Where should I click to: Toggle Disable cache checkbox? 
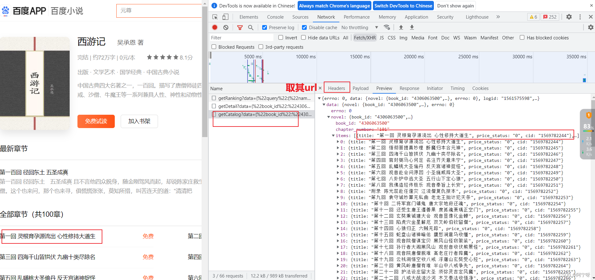point(304,28)
